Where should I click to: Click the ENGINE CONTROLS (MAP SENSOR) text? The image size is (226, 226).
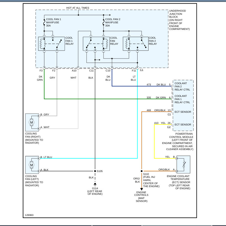[142, 197]
